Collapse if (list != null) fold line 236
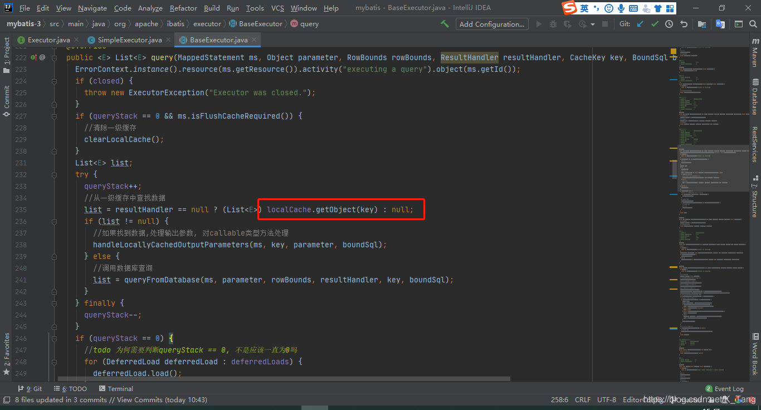The width and height of the screenshot is (761, 410). 54,221
